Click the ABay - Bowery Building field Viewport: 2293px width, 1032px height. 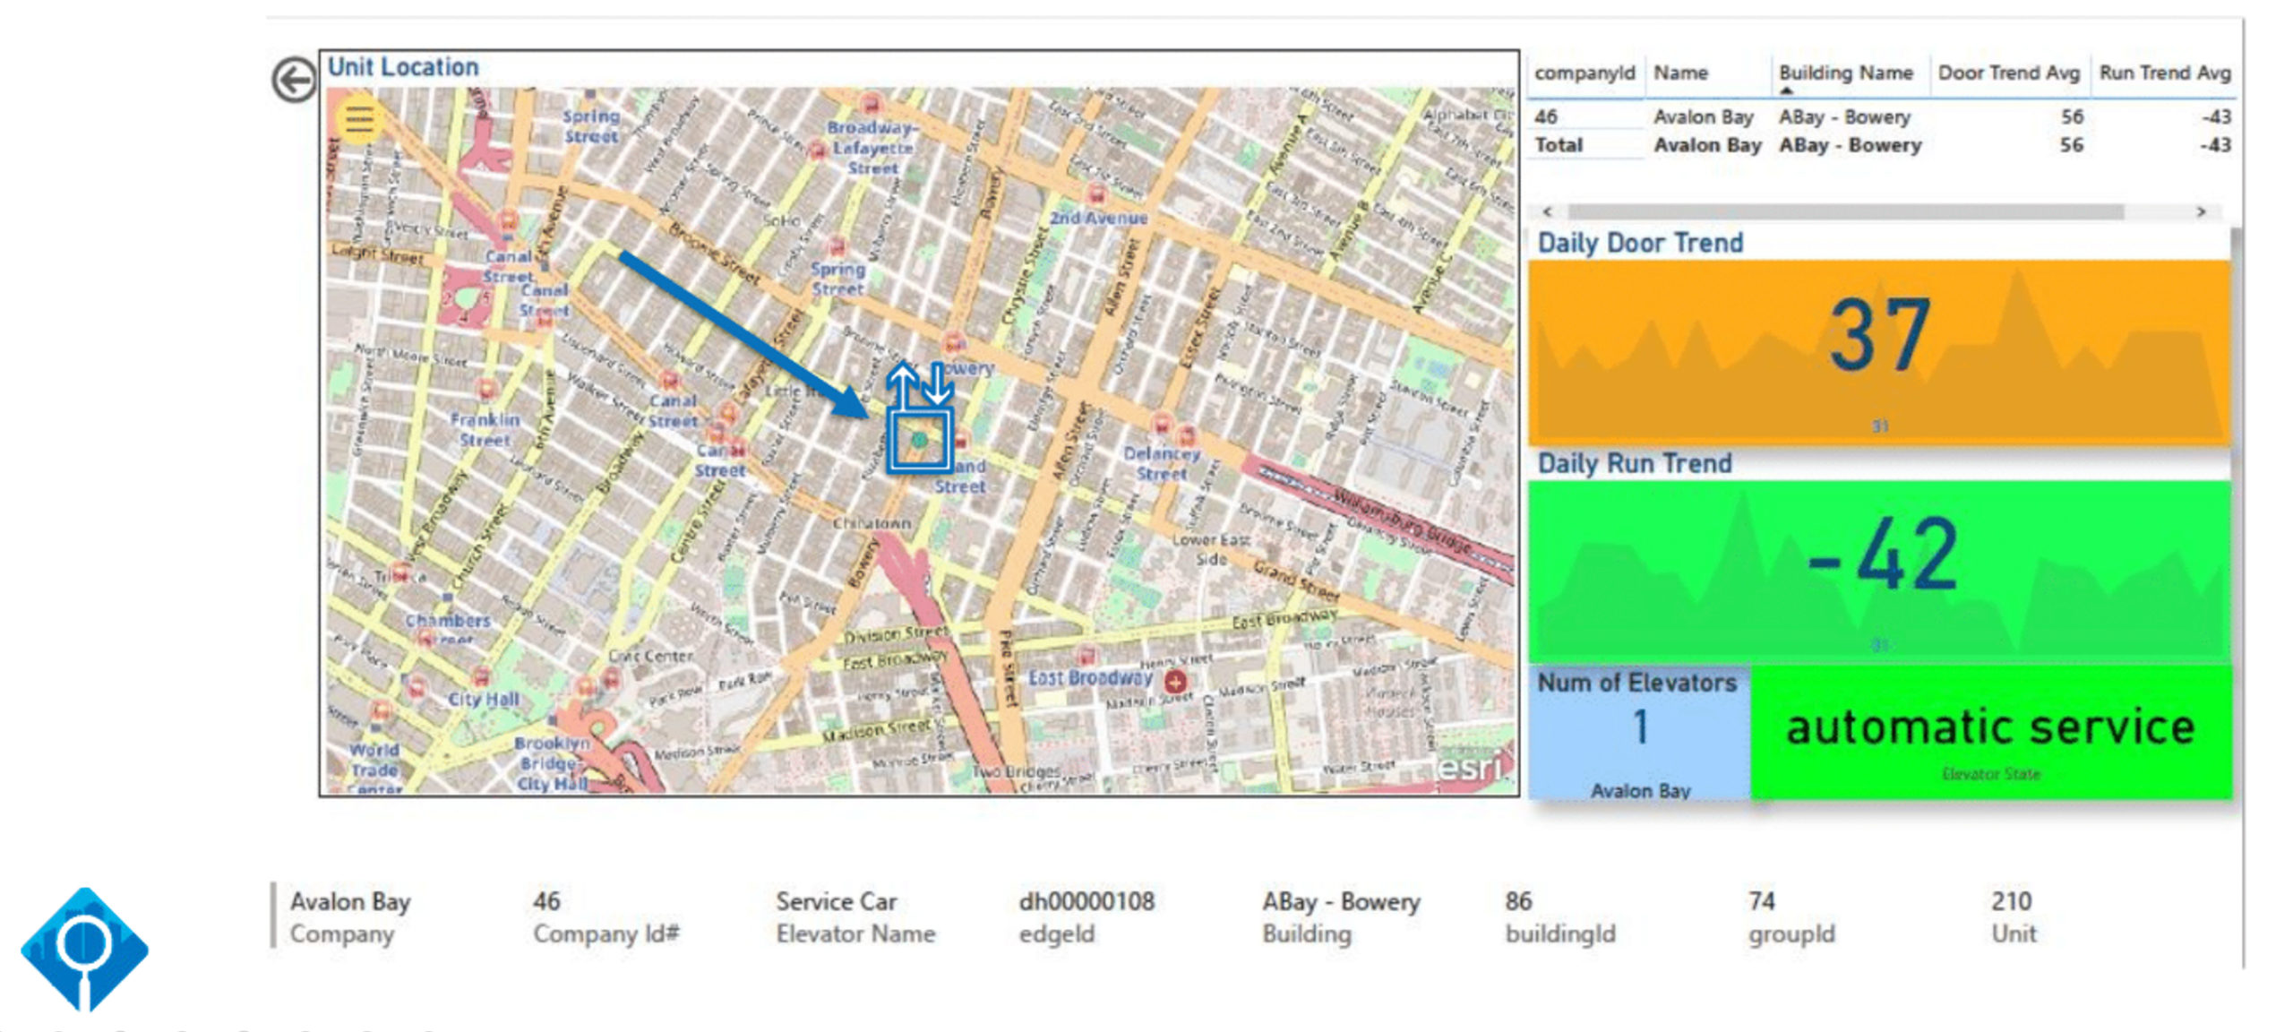[x=1341, y=917]
